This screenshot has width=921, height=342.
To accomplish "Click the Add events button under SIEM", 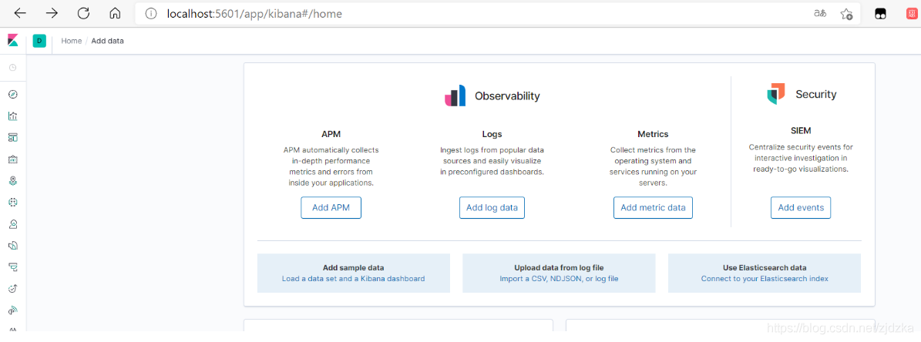I will click(x=801, y=208).
